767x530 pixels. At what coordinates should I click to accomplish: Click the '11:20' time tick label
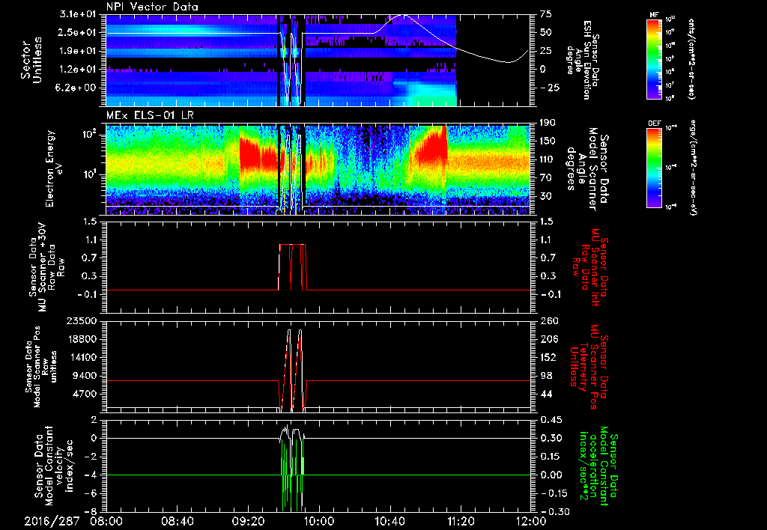[x=460, y=521]
